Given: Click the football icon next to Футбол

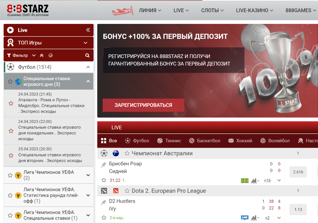Looking at the screenshot, I should click(11, 67).
